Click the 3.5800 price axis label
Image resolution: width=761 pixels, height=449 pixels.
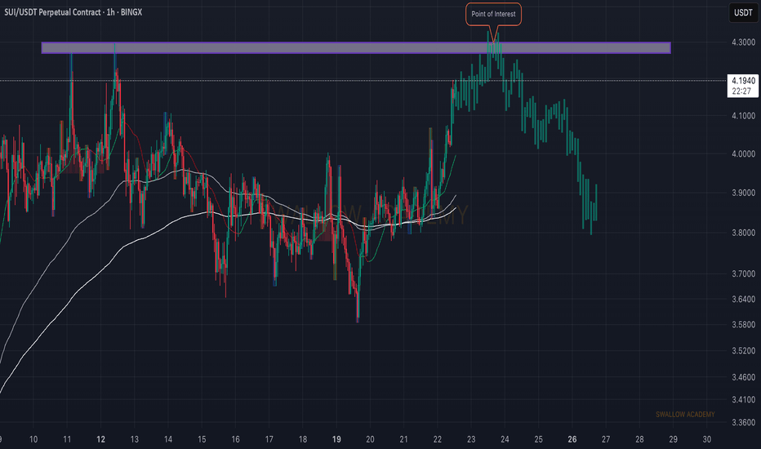[x=743, y=324]
